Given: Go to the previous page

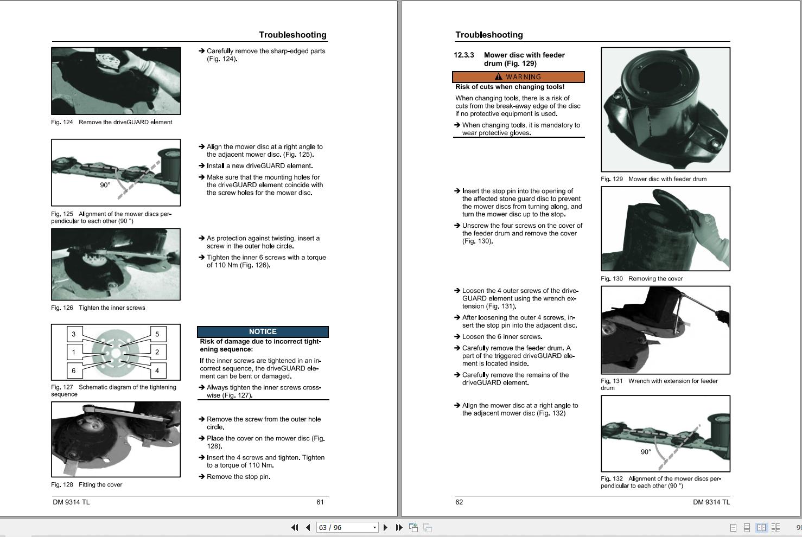Looking at the screenshot, I should [x=308, y=527].
